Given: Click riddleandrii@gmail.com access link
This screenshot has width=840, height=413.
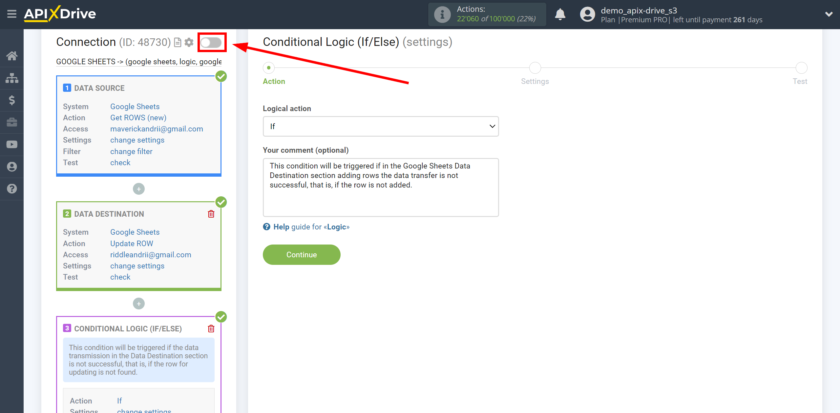Looking at the screenshot, I should 151,255.
